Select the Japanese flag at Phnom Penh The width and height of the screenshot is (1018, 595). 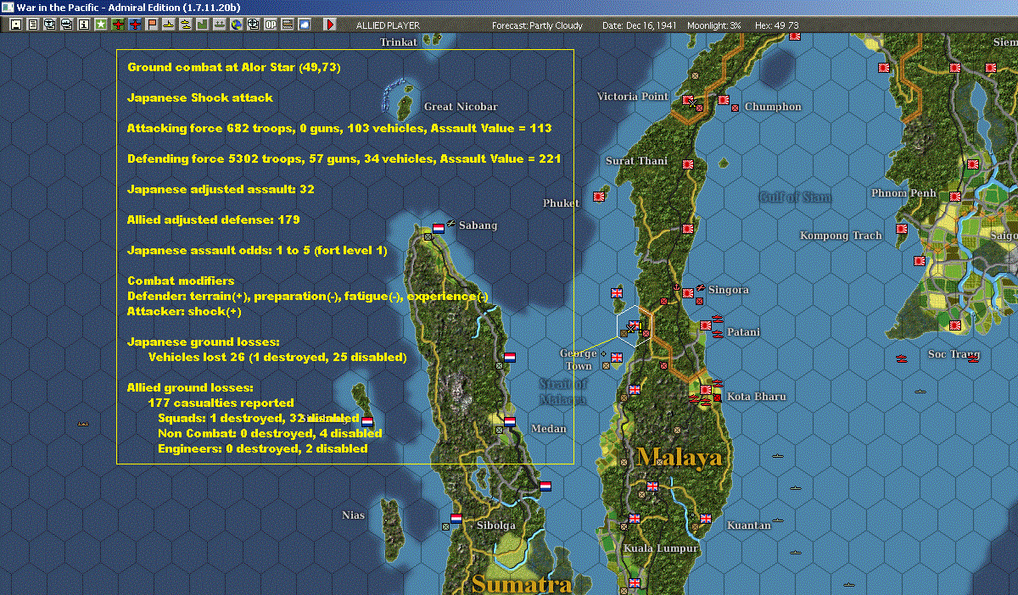tap(955, 196)
